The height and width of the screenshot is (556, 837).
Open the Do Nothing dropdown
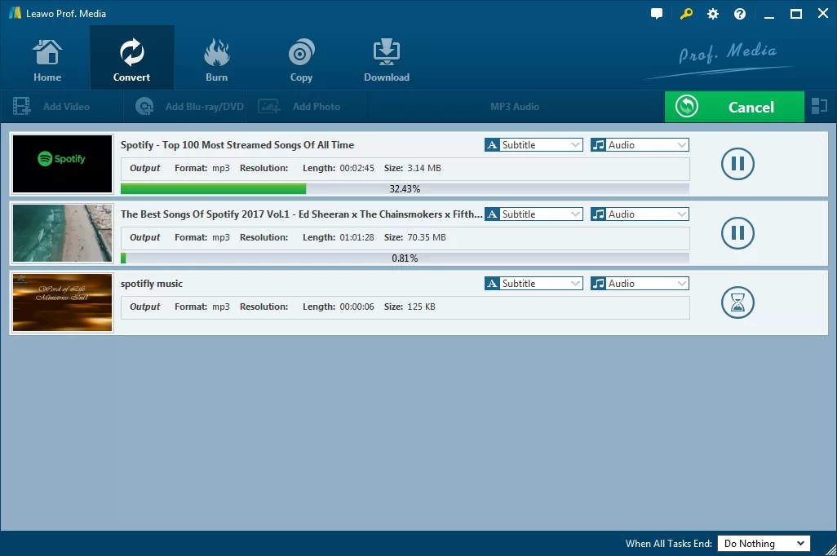tap(764, 543)
